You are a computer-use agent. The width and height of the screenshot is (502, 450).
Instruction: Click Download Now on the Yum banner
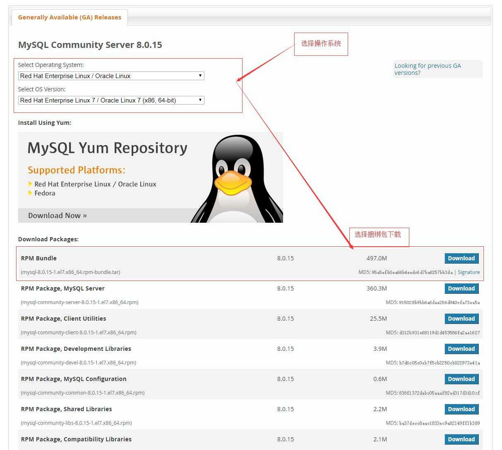(x=58, y=215)
